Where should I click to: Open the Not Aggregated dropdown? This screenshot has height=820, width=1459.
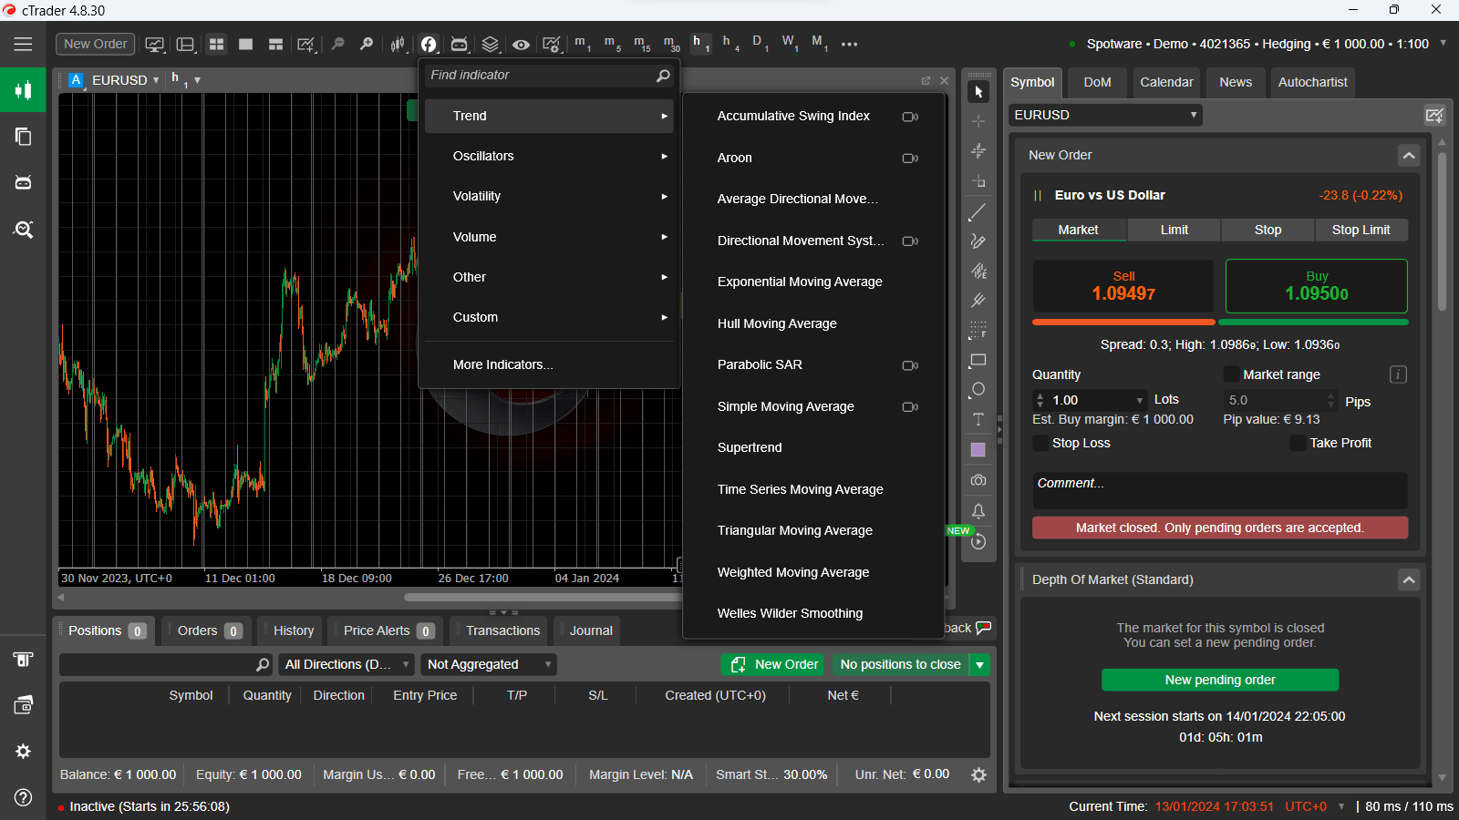click(x=489, y=664)
